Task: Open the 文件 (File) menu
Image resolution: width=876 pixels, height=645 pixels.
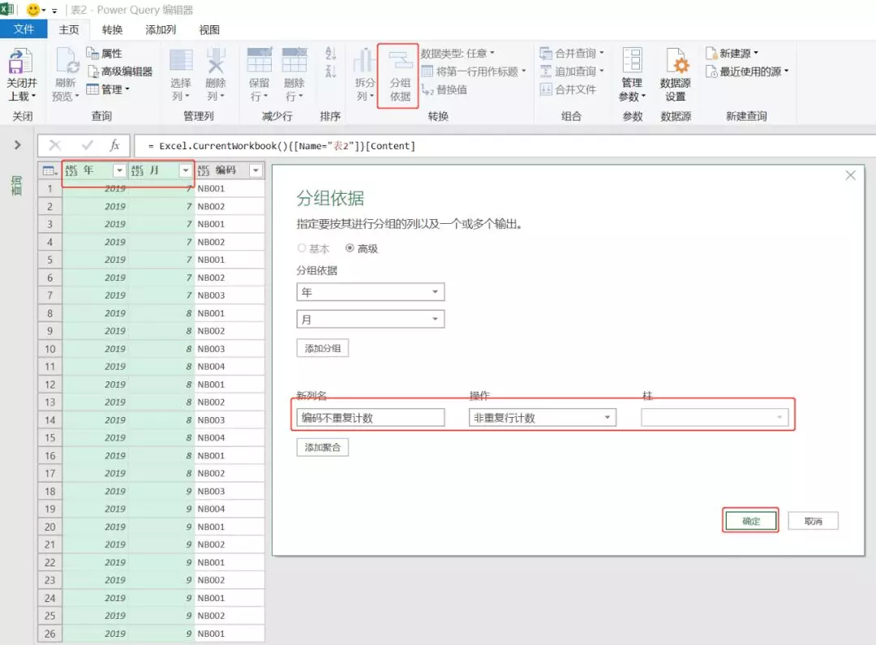Action: (x=24, y=28)
